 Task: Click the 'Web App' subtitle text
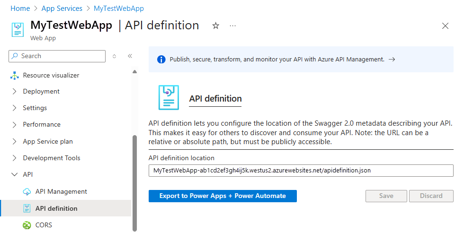point(43,38)
